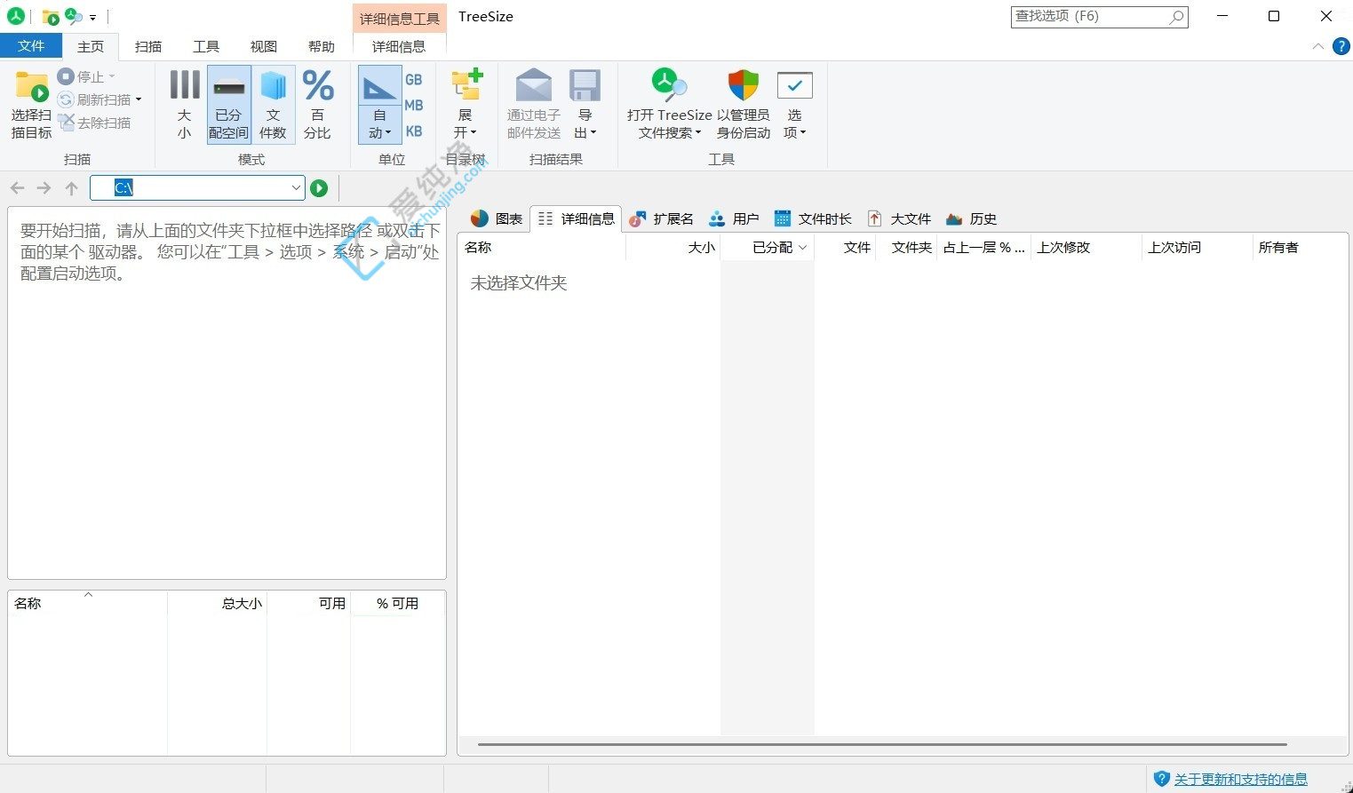
Task: Select MB unit
Action: click(x=414, y=106)
